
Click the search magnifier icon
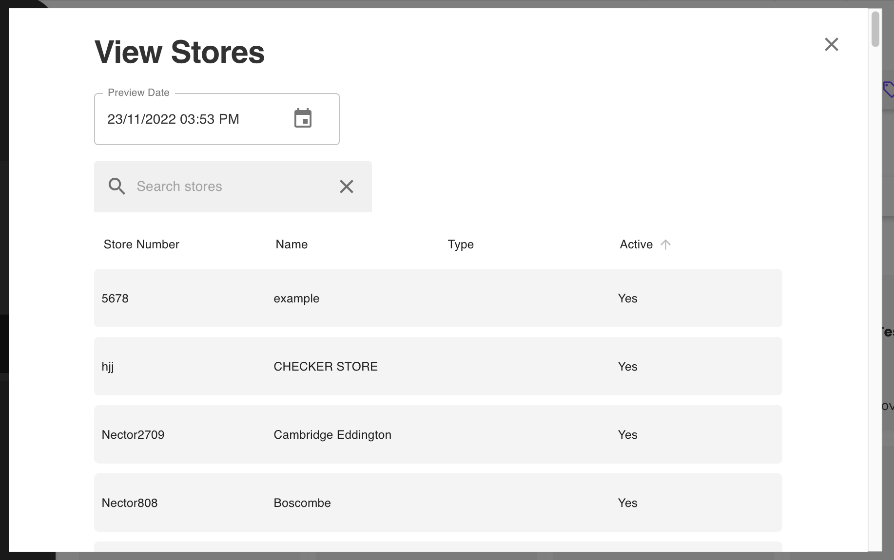point(117,186)
